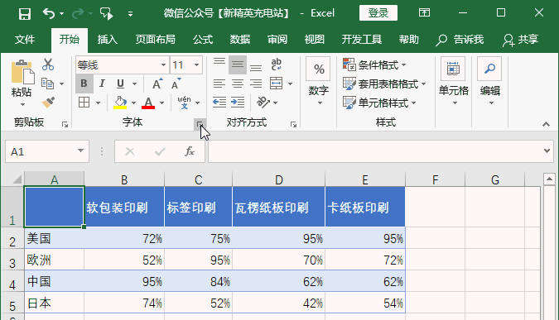Click the select-all corner triangle
559x320 pixels.
click(x=17, y=179)
